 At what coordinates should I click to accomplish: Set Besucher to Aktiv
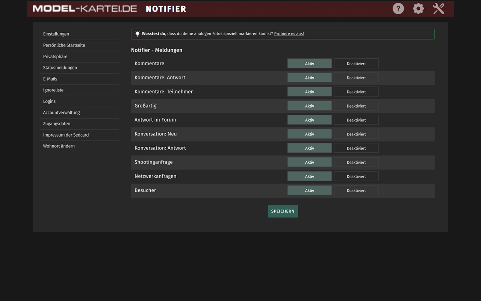point(310,191)
